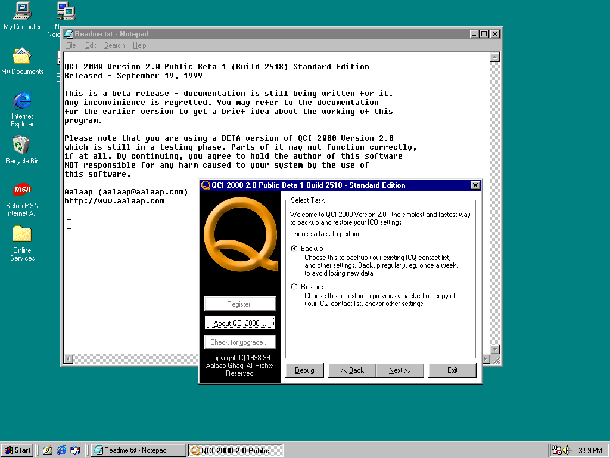Open the Notepad Search menu
The width and height of the screenshot is (610, 458).
(114, 45)
